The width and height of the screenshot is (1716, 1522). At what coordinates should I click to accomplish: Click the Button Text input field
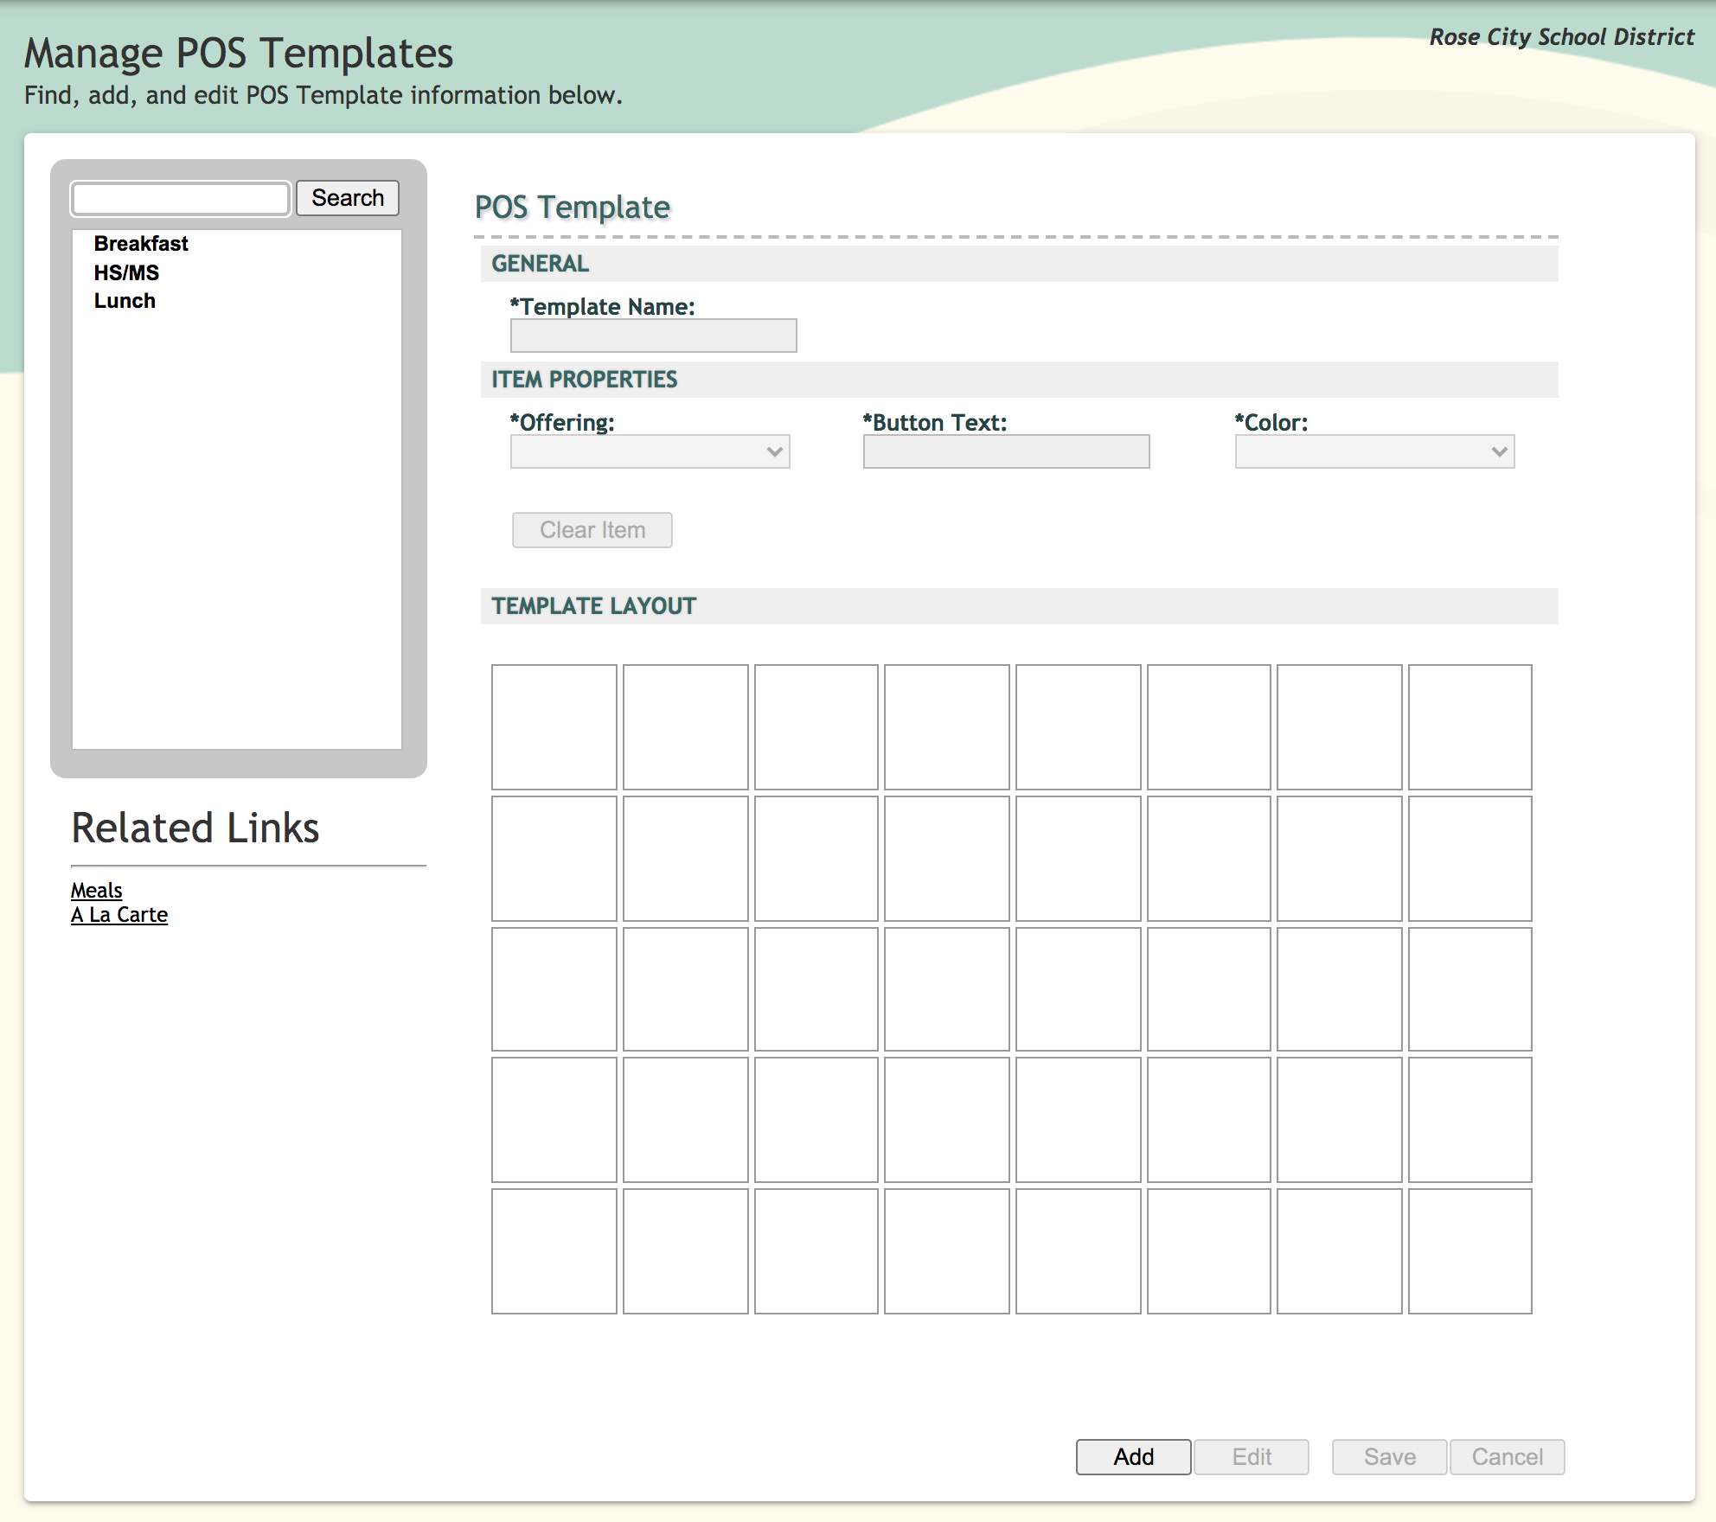(1006, 451)
